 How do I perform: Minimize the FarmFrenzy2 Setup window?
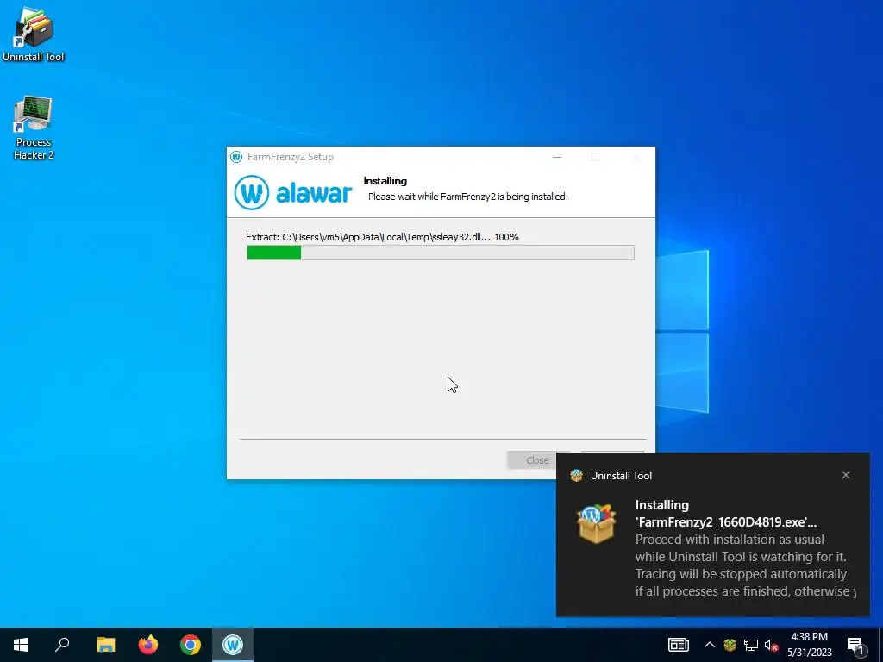point(557,157)
